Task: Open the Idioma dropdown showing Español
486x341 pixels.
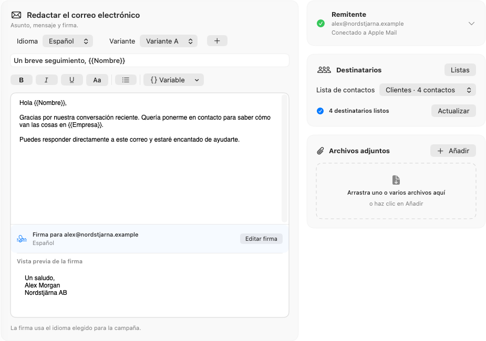Action: tap(68, 41)
